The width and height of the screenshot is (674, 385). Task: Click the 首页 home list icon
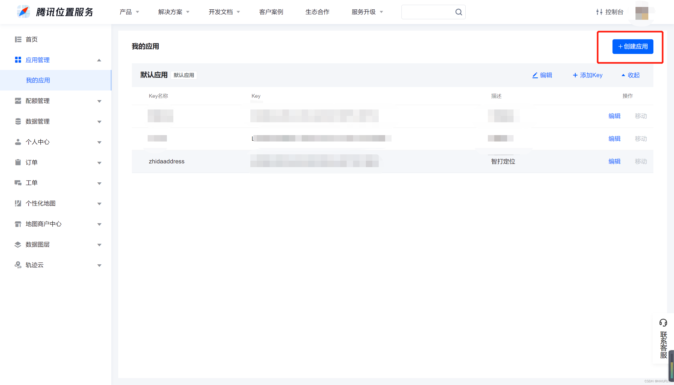(x=18, y=40)
